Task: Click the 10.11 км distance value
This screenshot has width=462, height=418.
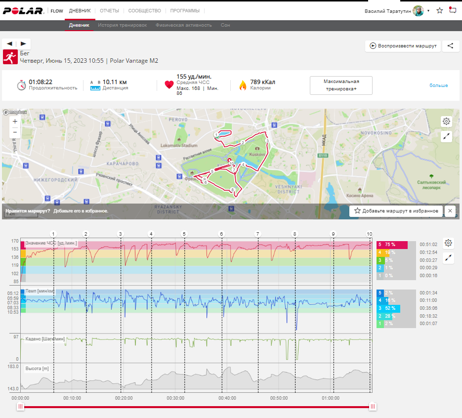Action: [x=115, y=82]
